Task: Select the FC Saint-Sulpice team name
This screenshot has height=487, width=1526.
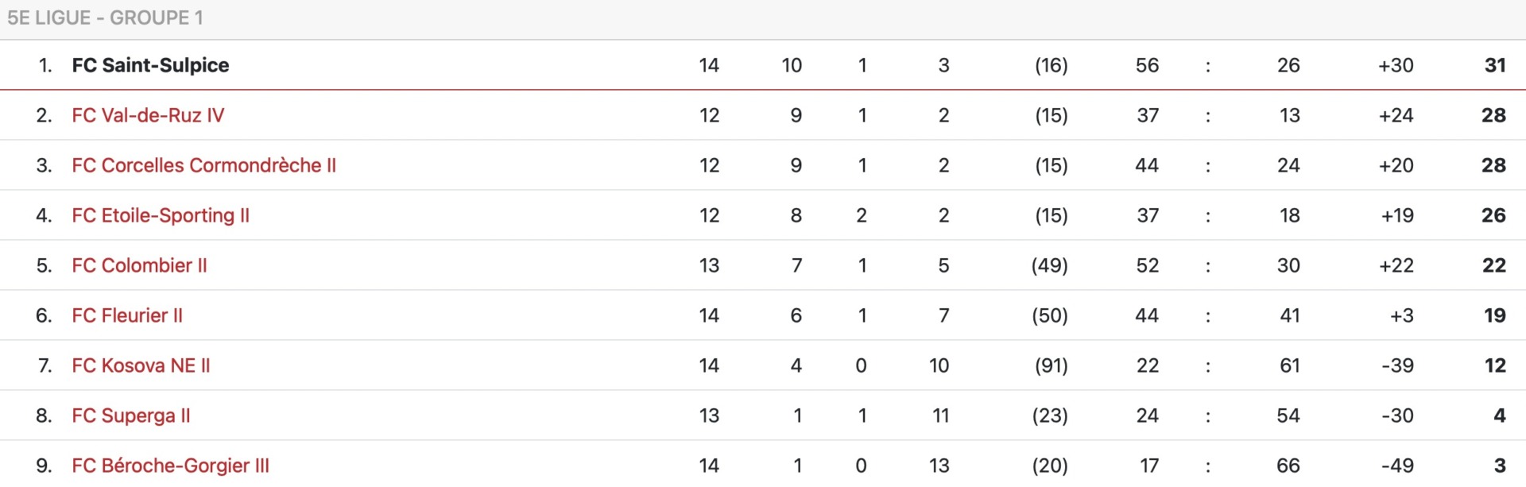Action: pyautogui.click(x=150, y=65)
